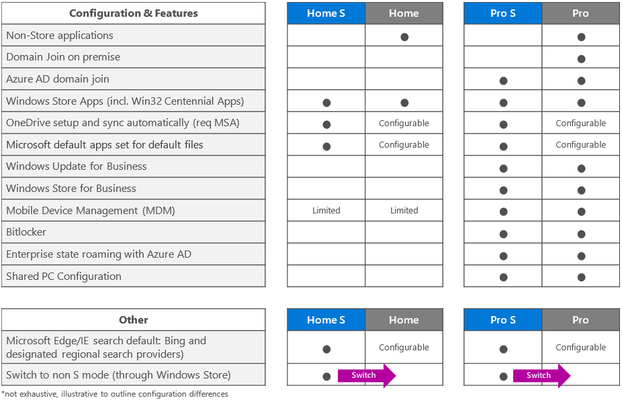622x400 pixels.
Task: Click the Home S dot for Switch to non S mode
Action: coord(326,377)
